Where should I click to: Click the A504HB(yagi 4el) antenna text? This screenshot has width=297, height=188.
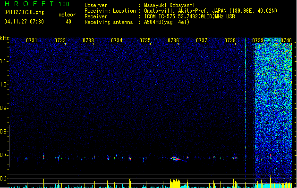(167, 22)
